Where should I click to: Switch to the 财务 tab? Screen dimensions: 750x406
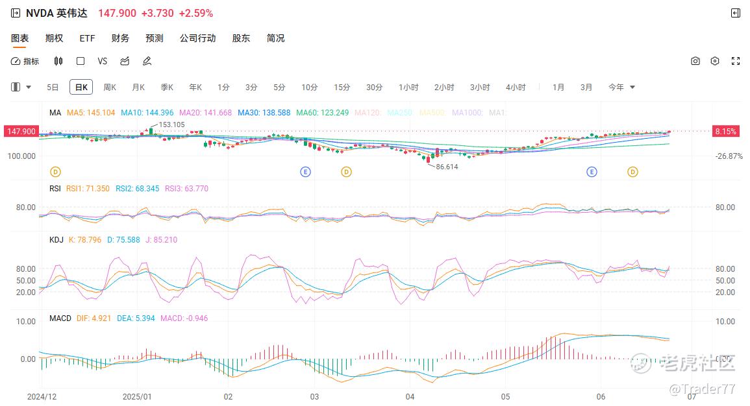(120, 38)
